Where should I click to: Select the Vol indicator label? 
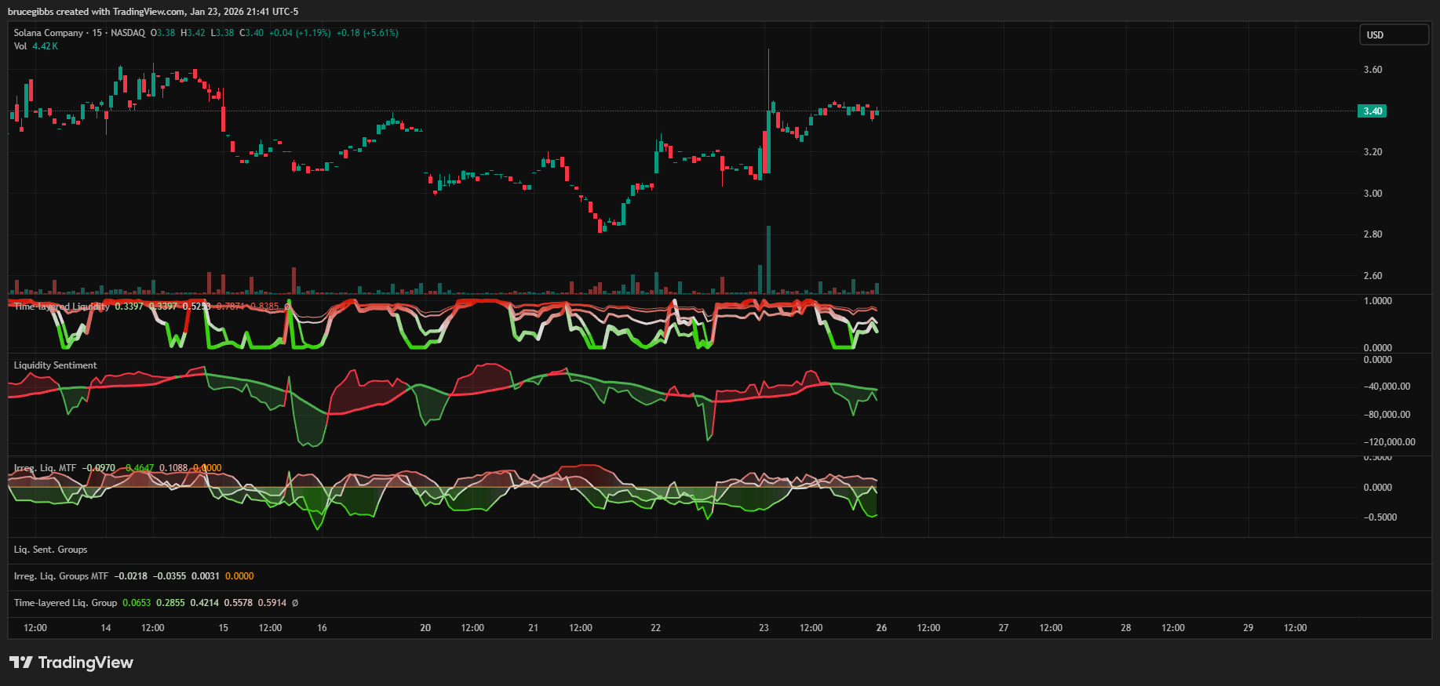pos(20,46)
